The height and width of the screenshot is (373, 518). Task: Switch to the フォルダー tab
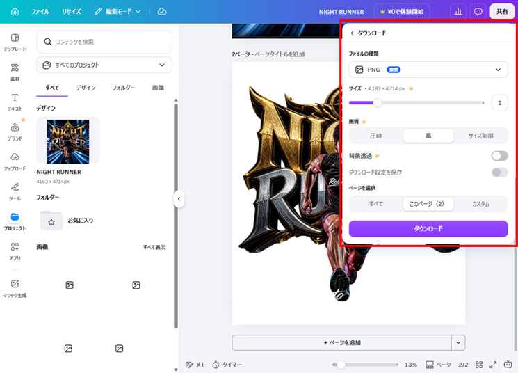coord(124,88)
